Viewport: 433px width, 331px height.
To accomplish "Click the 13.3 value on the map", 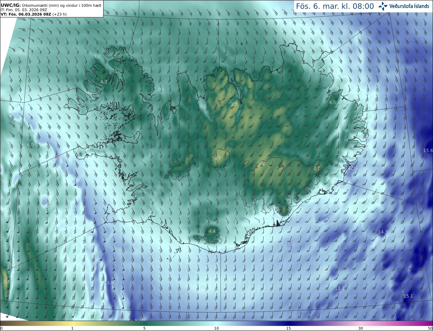I will 340,288.
